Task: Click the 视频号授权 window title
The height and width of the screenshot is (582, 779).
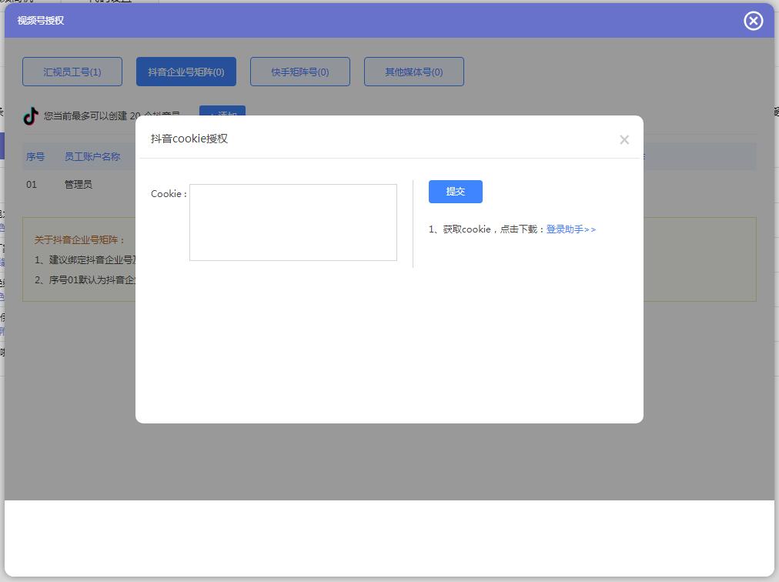Action: coord(41,20)
